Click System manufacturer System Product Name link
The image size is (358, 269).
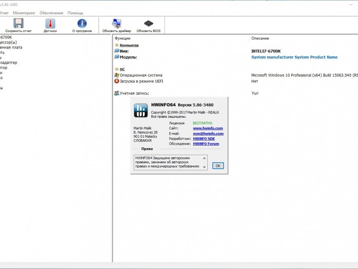(294, 57)
